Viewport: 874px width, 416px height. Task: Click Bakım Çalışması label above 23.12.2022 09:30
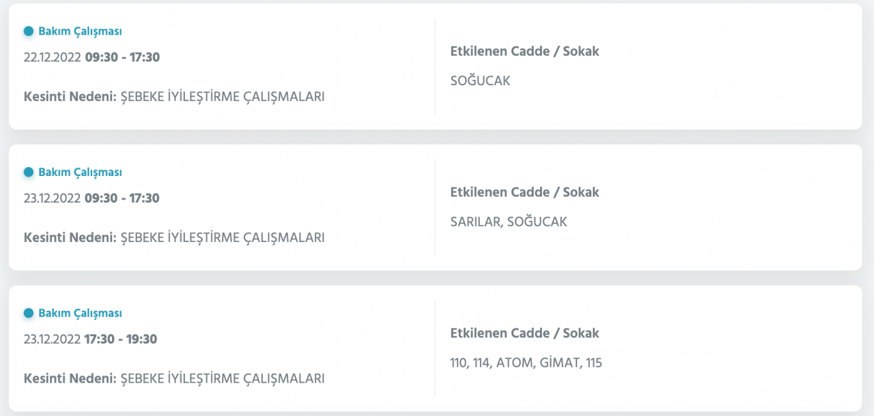80,173
